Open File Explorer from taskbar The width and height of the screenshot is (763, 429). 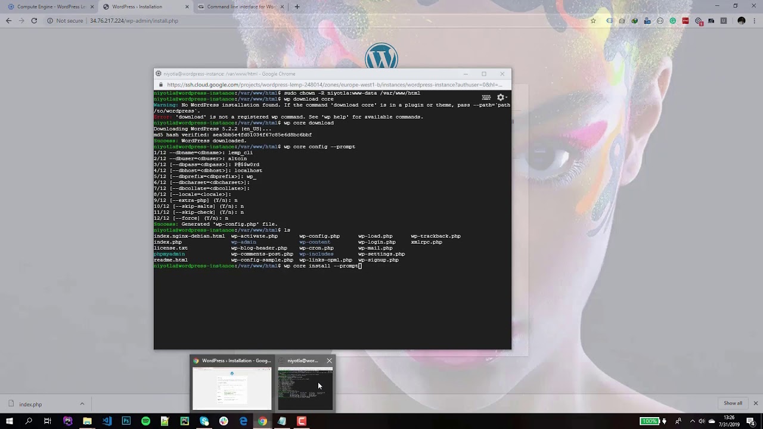[87, 421]
